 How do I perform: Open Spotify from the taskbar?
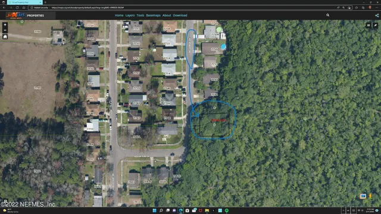(x=227, y=210)
